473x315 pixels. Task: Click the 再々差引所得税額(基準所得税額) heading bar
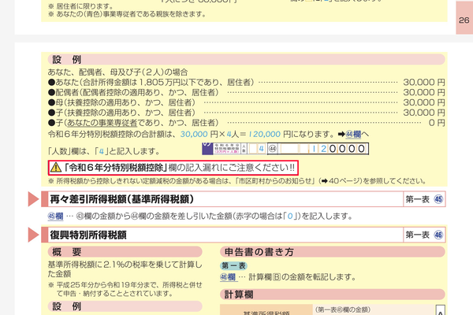coord(243,199)
